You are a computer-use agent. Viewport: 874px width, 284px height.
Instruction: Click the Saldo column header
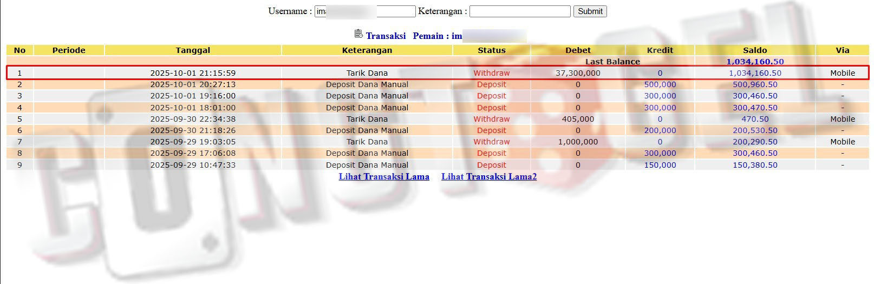[x=754, y=50]
